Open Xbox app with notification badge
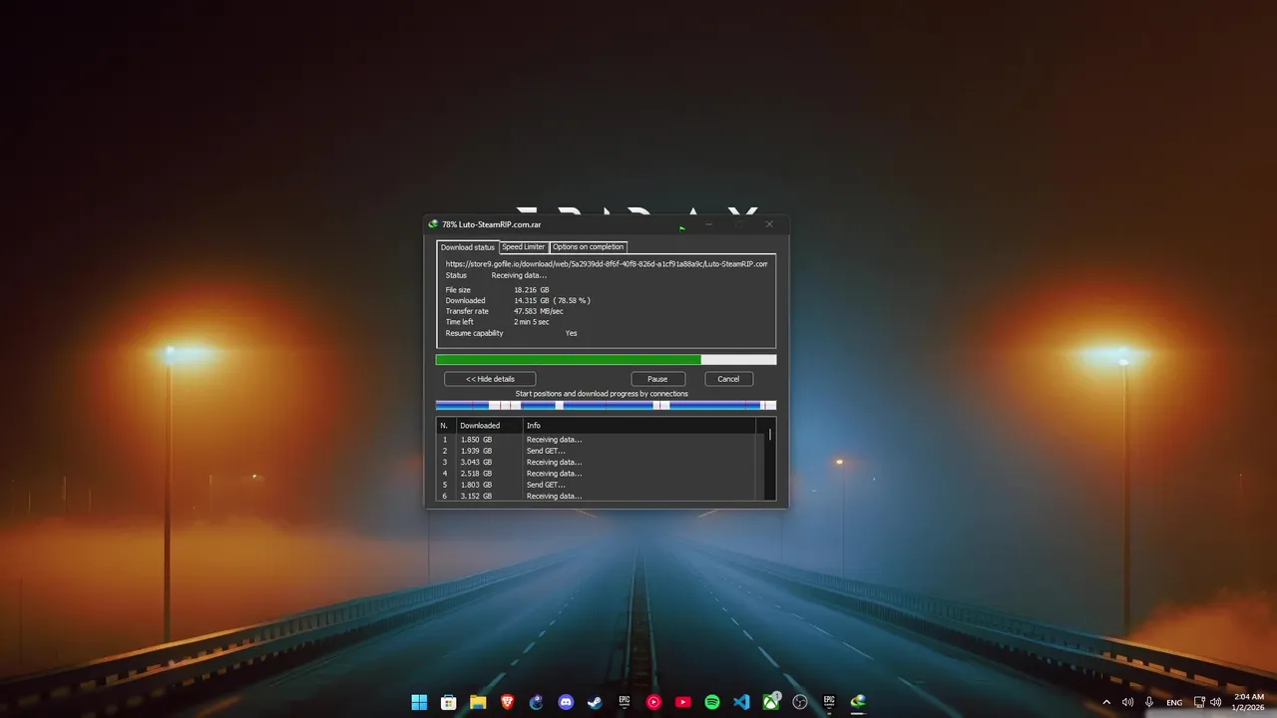Image resolution: width=1277 pixels, height=718 pixels. coord(771,702)
